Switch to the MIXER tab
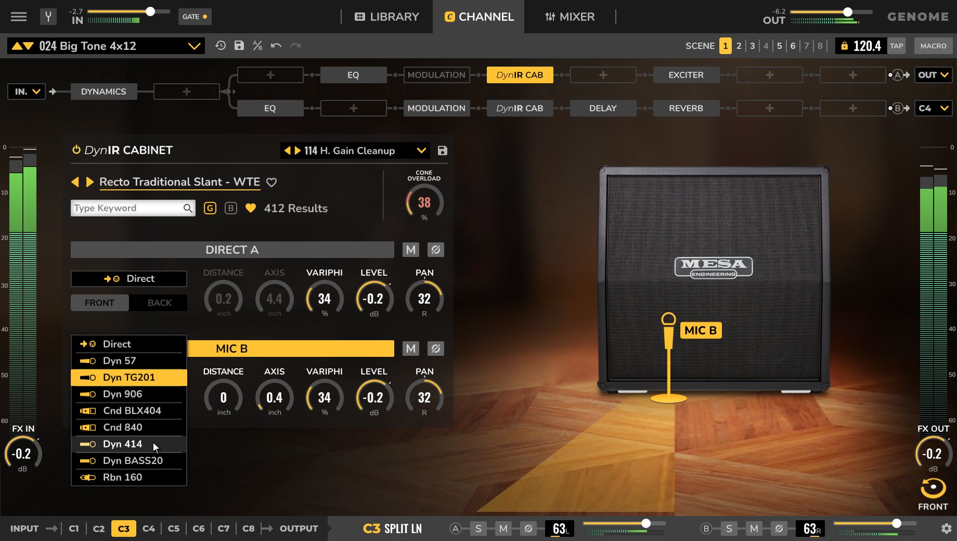 point(570,17)
